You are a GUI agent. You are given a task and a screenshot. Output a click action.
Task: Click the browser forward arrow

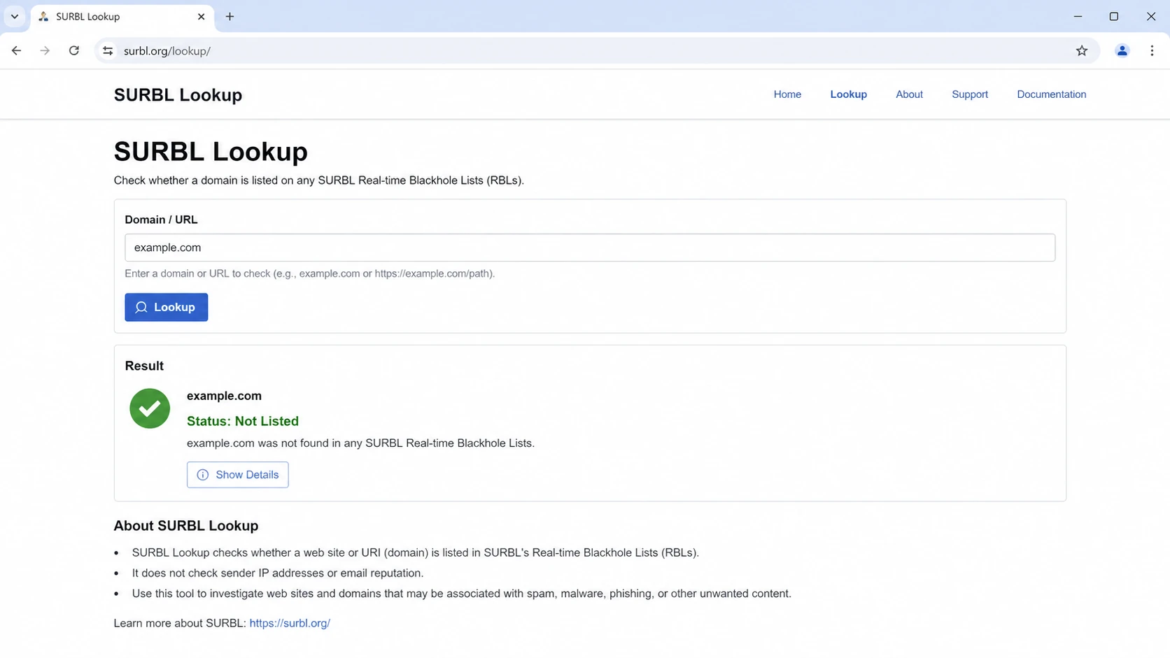point(45,50)
